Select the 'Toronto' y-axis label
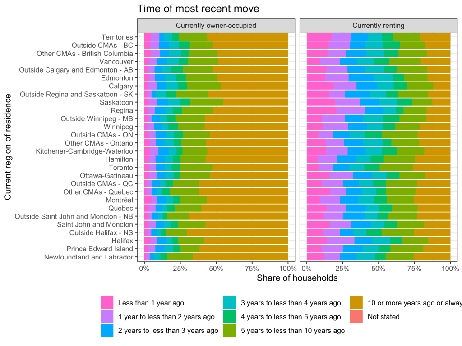The image size is (462, 346). click(121, 167)
